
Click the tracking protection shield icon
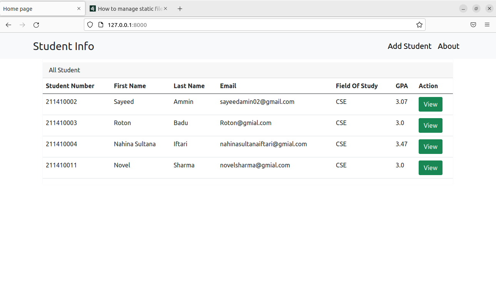pos(90,25)
